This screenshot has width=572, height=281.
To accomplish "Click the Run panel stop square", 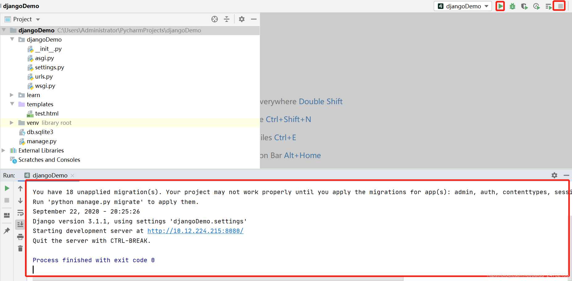I will pos(7,200).
